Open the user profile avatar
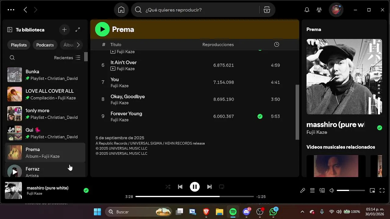The image size is (390, 219). point(336,10)
